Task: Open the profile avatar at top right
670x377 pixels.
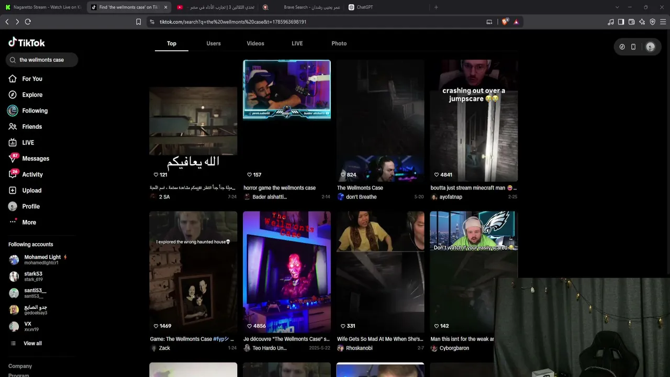Action: pos(650,47)
